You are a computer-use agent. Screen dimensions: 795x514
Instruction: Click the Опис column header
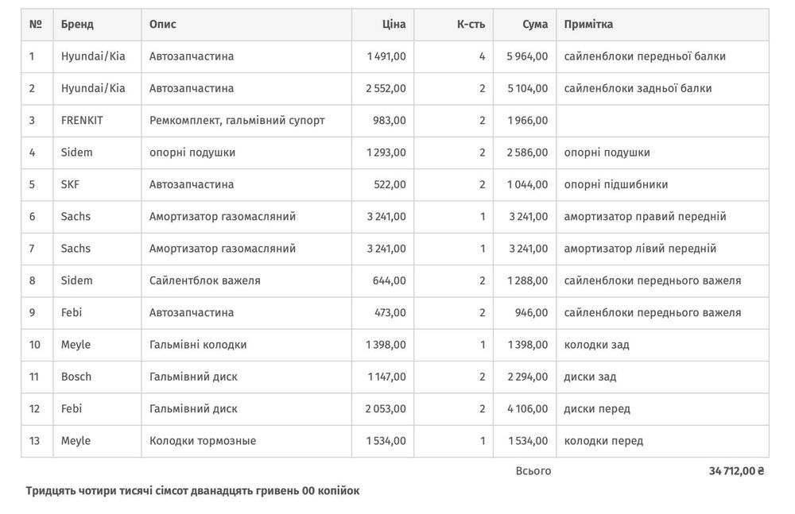162,25
